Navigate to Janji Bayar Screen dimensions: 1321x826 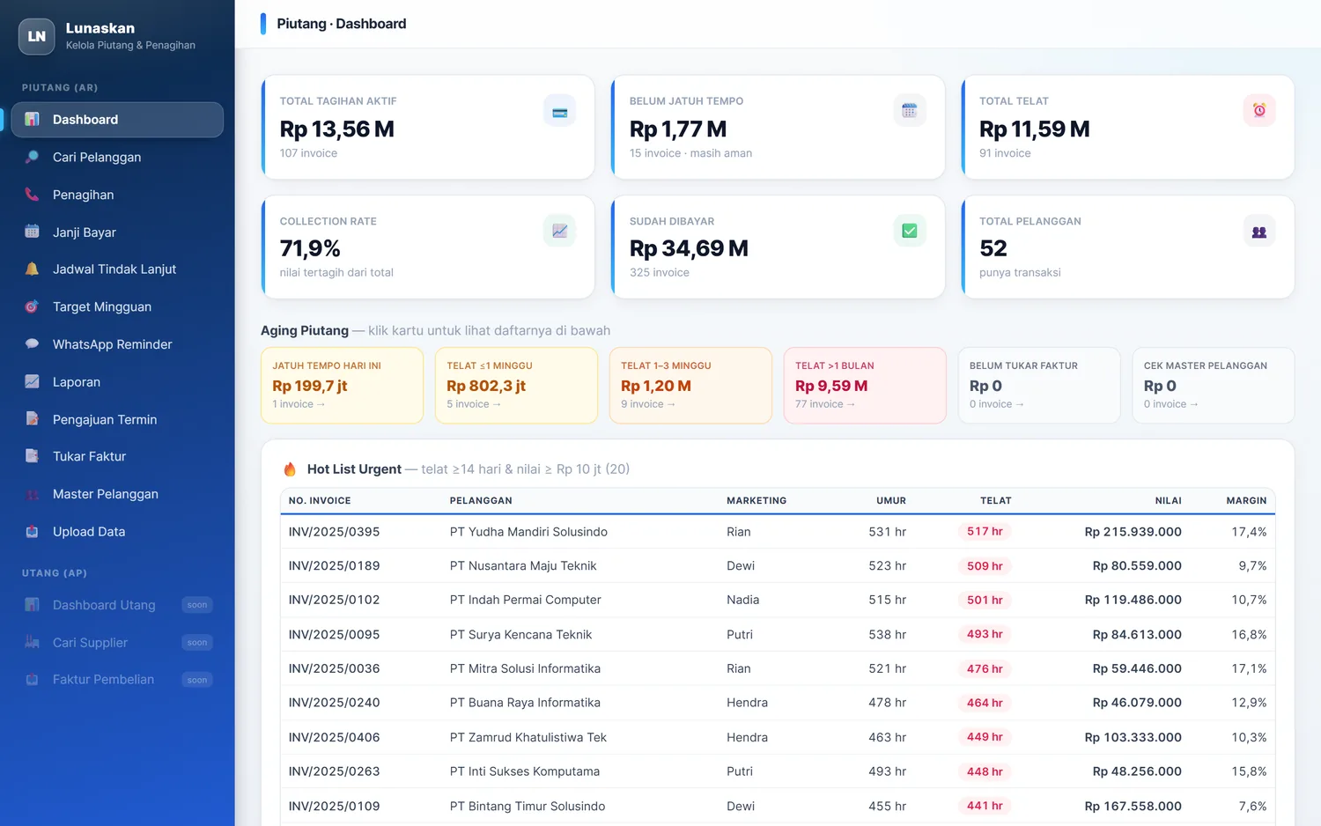(117, 232)
